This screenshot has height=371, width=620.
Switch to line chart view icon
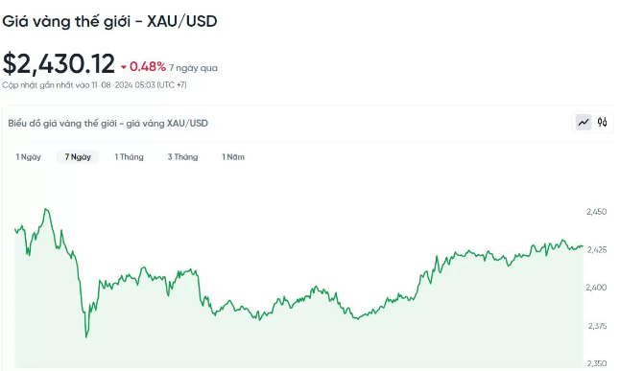click(584, 123)
